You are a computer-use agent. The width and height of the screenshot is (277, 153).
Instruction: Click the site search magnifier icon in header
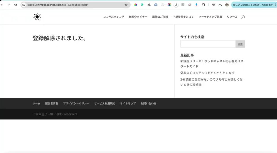243,17
